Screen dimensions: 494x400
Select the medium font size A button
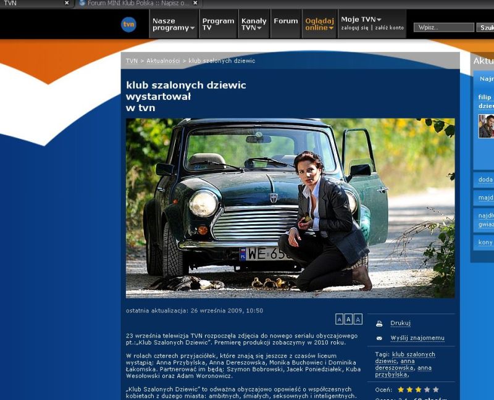[x=348, y=319]
